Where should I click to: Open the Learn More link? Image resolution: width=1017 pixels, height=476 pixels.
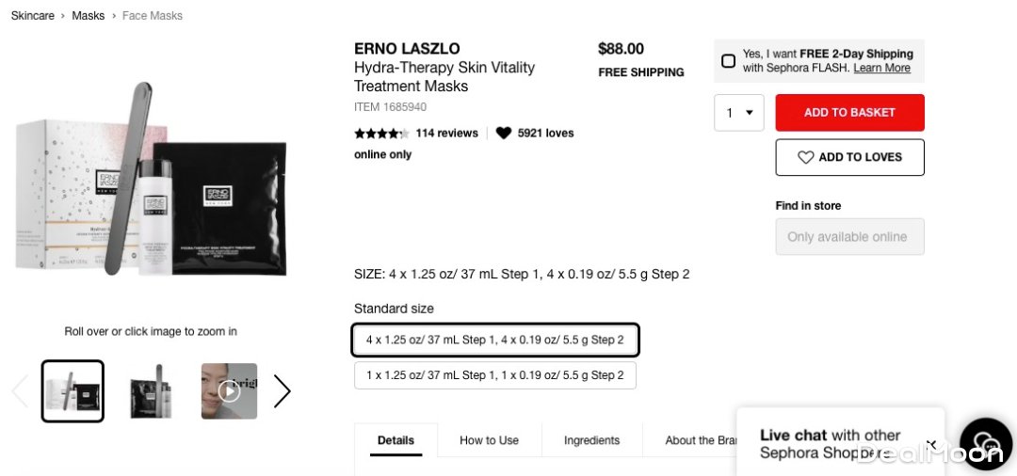(x=881, y=68)
